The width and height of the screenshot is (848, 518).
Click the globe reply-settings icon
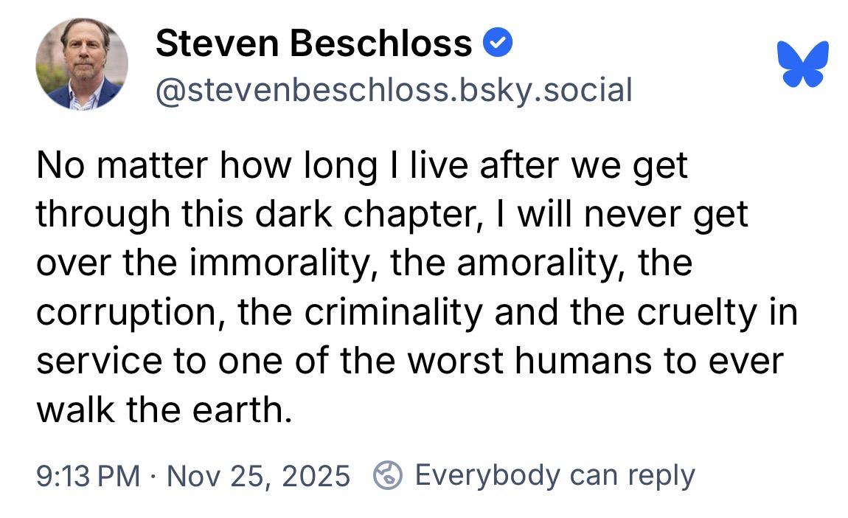pos(388,476)
